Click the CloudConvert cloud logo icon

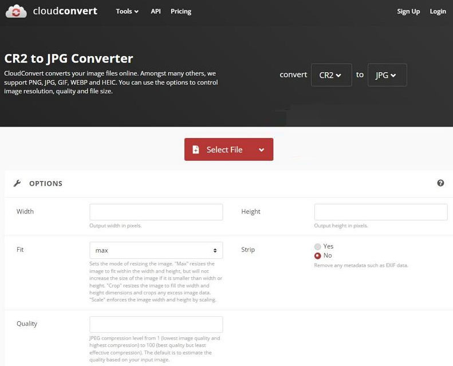(x=16, y=11)
